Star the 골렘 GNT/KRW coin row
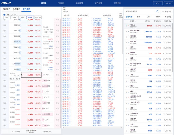The image size is (174, 135). pos(126,109)
